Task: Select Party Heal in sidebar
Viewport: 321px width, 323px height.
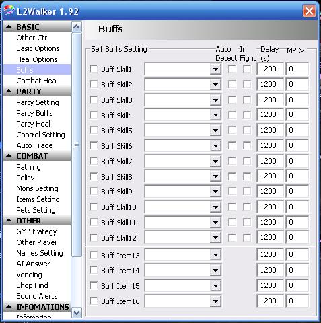Action: 33,124
